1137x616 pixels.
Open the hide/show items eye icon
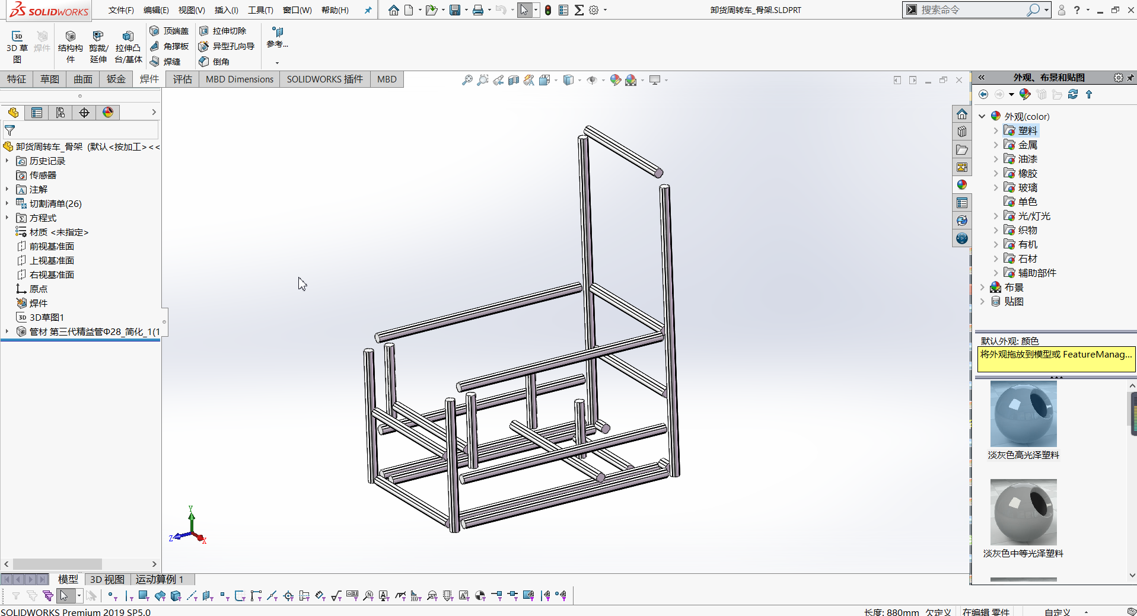592,80
